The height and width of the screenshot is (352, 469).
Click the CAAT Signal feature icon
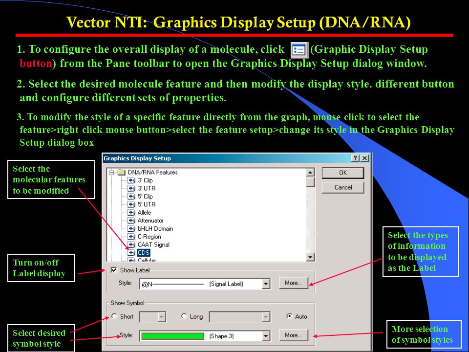click(131, 245)
